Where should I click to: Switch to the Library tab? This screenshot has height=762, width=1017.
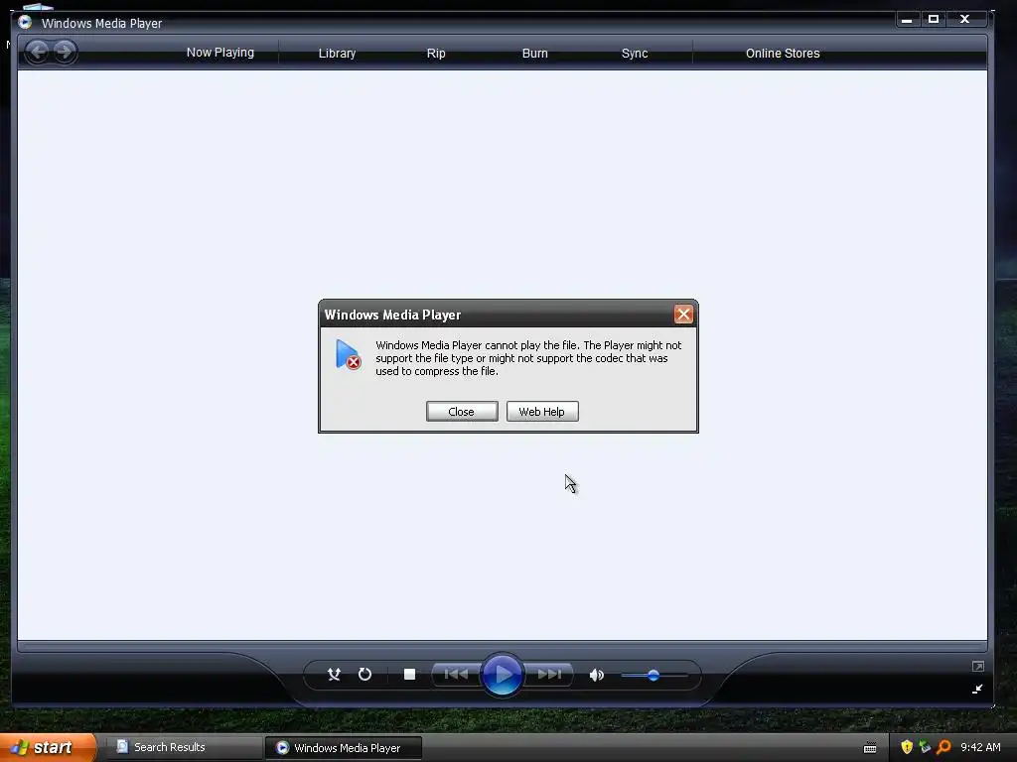tap(337, 54)
